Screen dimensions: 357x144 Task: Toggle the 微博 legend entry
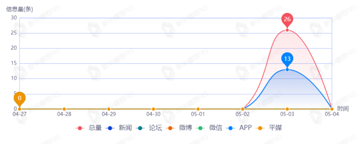[x=180, y=128]
